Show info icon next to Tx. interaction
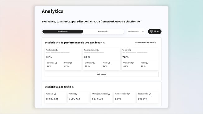The image size is (203, 114). (x=57, y=50)
